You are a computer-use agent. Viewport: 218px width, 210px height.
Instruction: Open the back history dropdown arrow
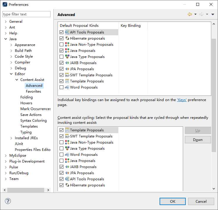click(195, 14)
